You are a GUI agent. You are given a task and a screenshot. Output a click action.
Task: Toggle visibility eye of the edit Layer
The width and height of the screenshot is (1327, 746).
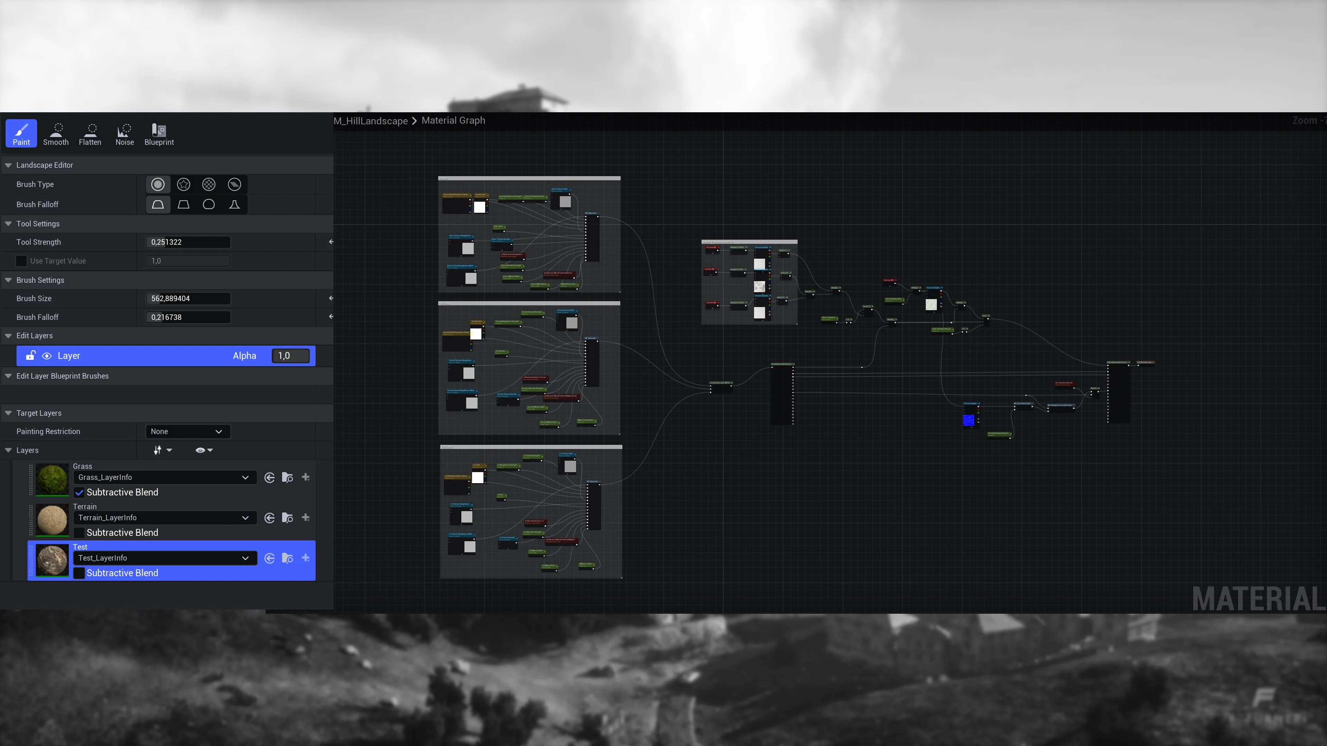(47, 356)
